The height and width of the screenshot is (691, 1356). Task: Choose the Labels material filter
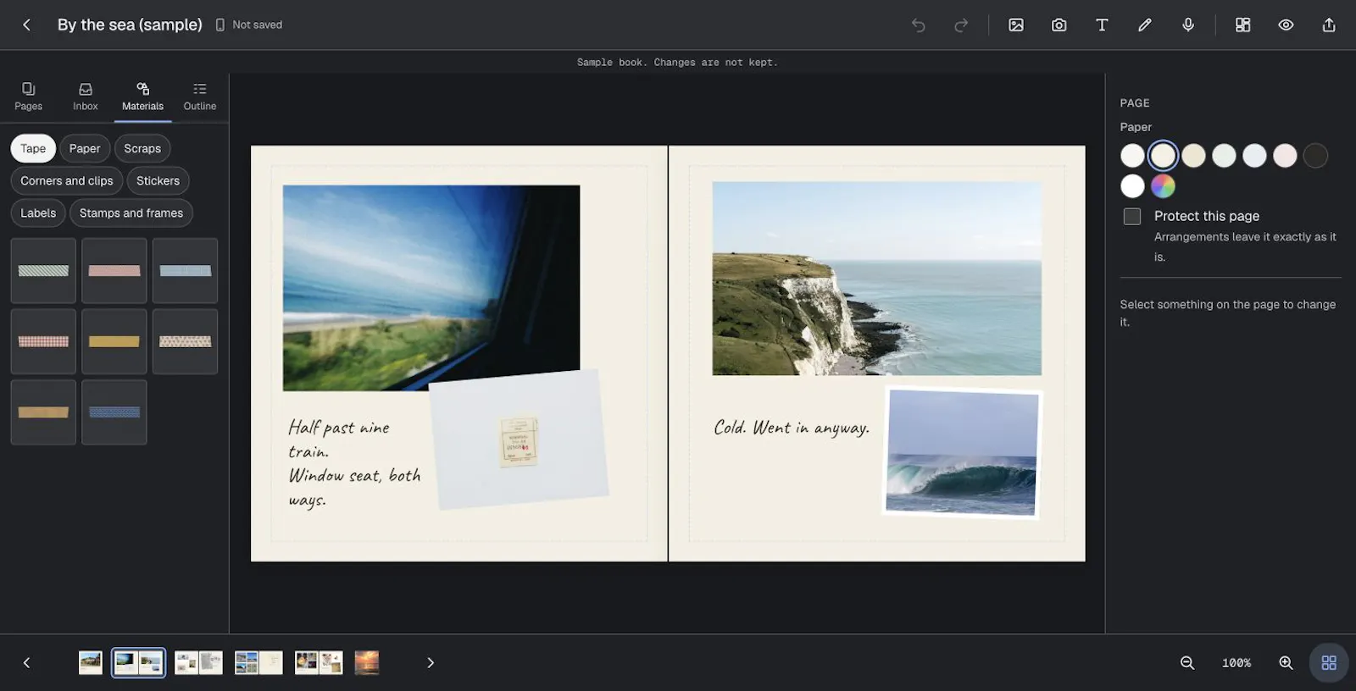tap(38, 213)
